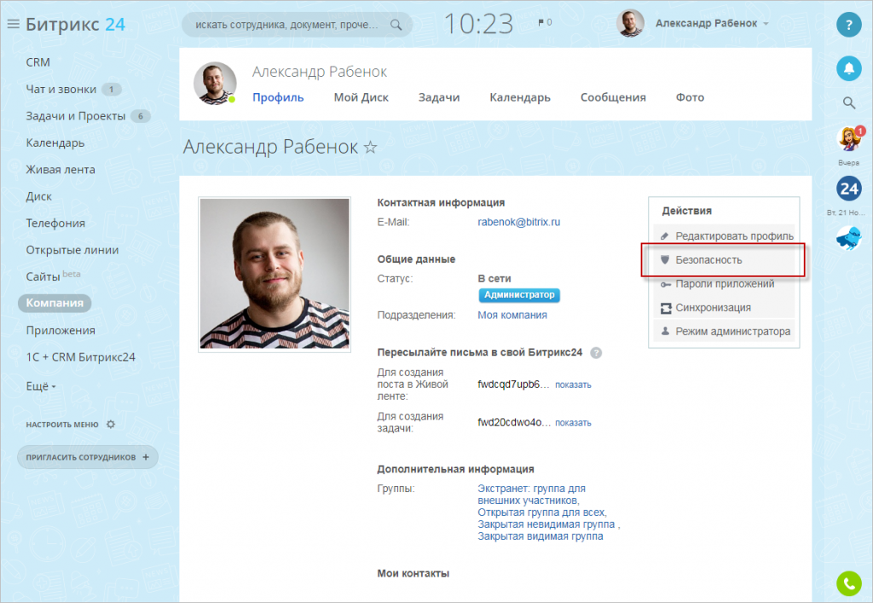This screenshot has width=873, height=603.
Task: Click the Пригласить сотрудников button
Action: coord(88,457)
